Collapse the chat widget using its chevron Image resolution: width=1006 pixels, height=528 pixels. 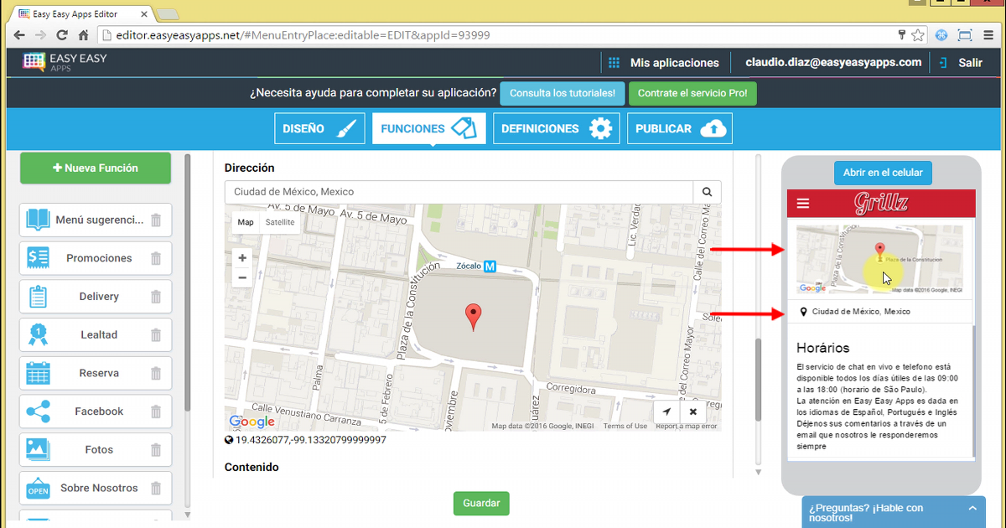972,509
